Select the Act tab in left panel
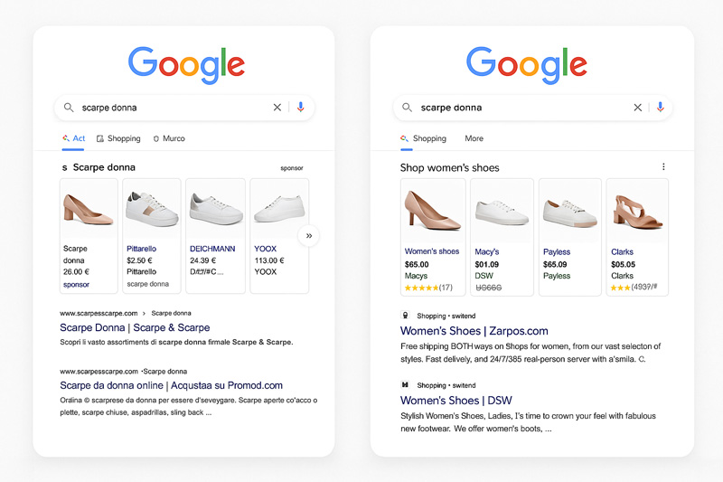This screenshot has width=723, height=482. (74, 138)
